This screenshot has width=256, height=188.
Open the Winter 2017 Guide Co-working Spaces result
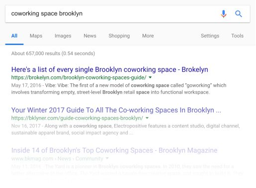pyautogui.click(x=116, y=110)
